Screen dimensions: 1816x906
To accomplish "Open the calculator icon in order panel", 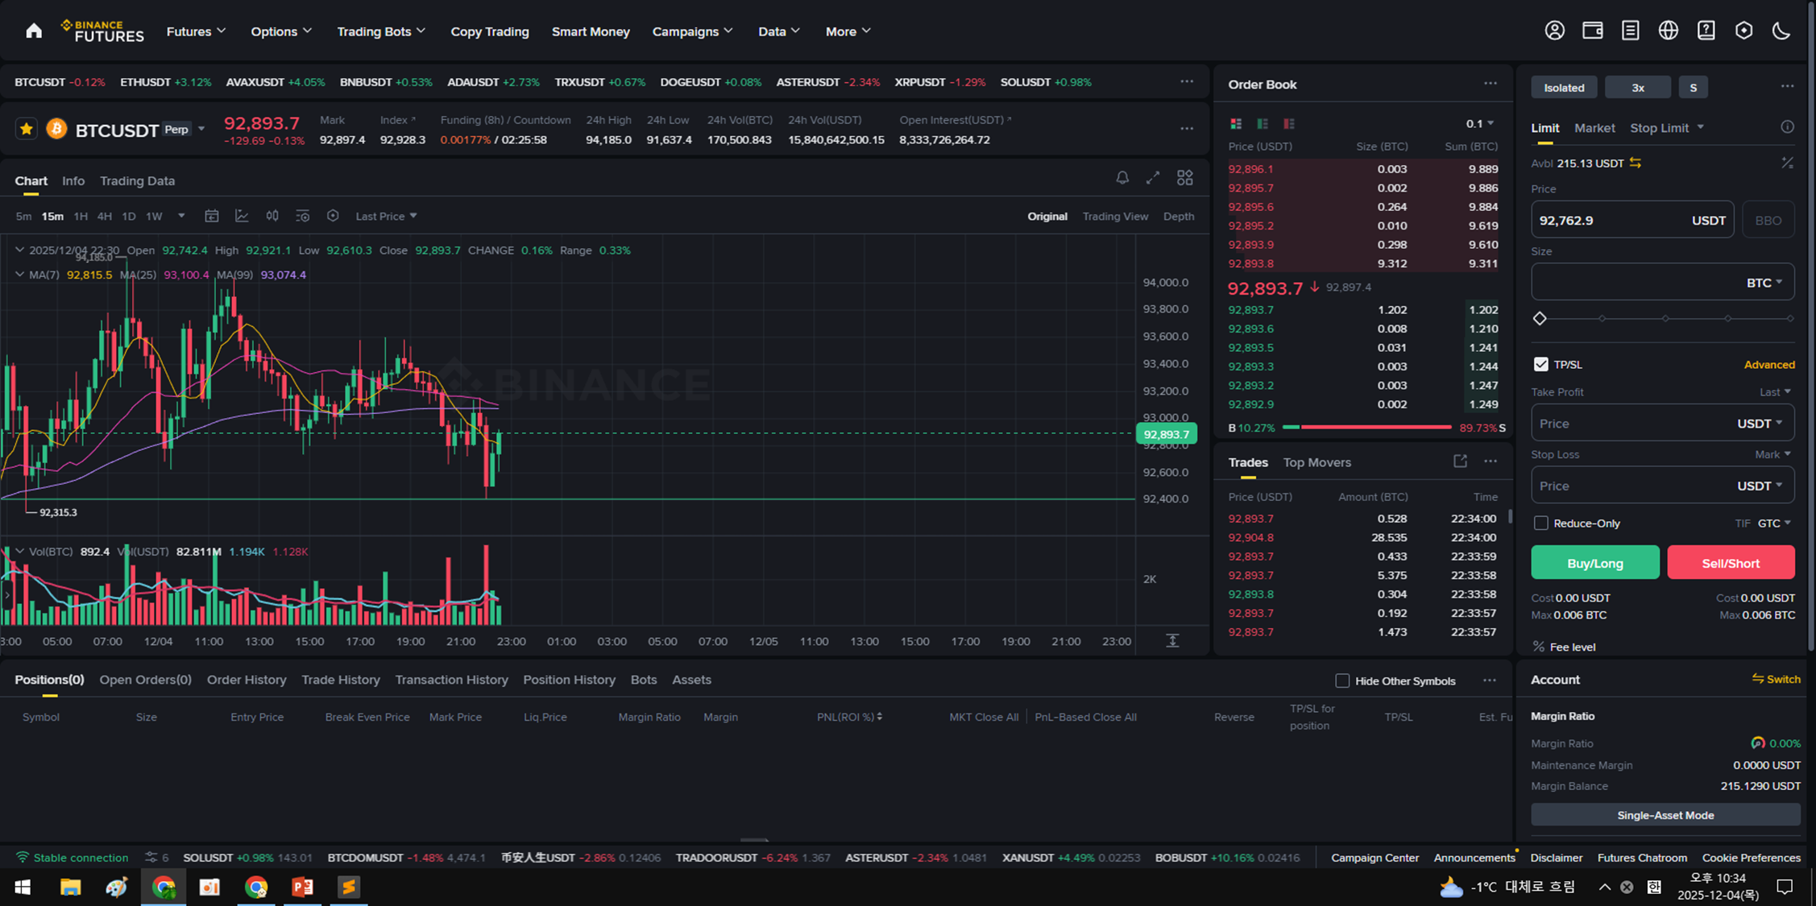I will tap(1787, 163).
